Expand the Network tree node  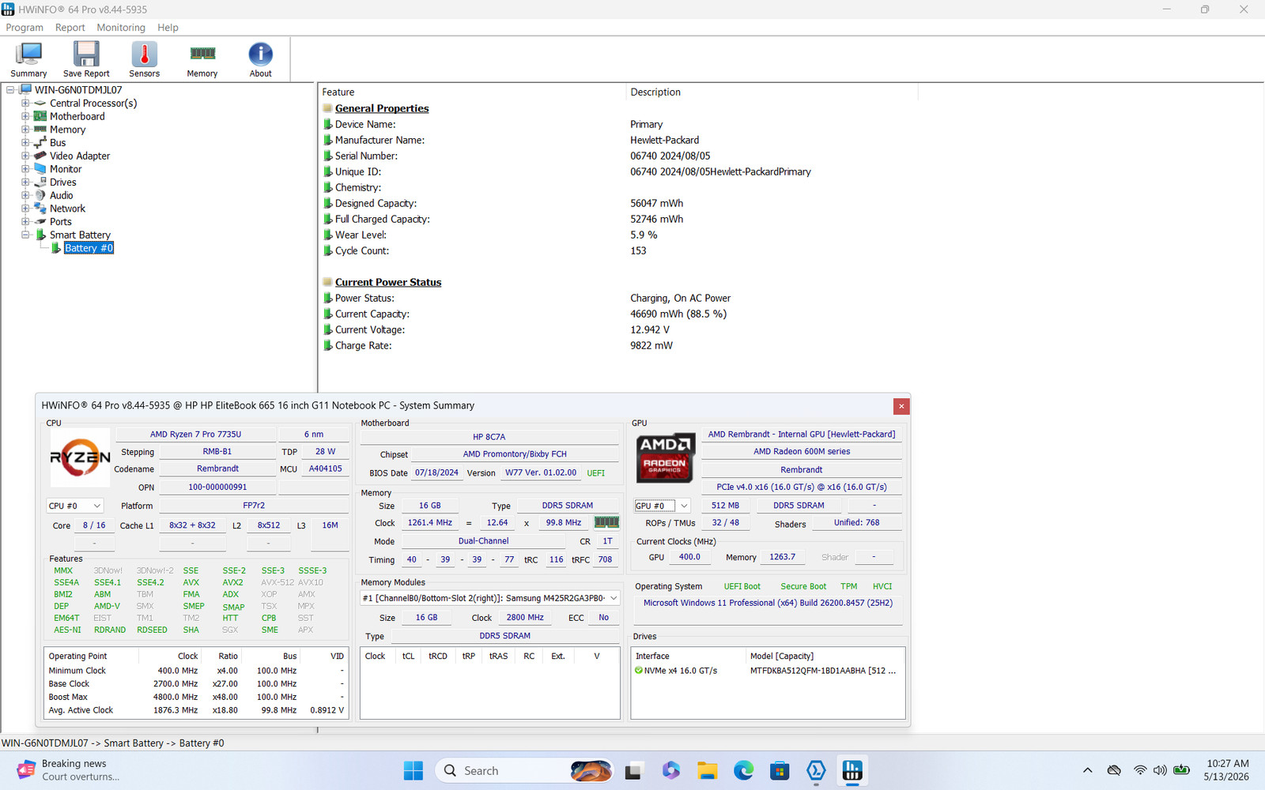pyautogui.click(x=25, y=209)
